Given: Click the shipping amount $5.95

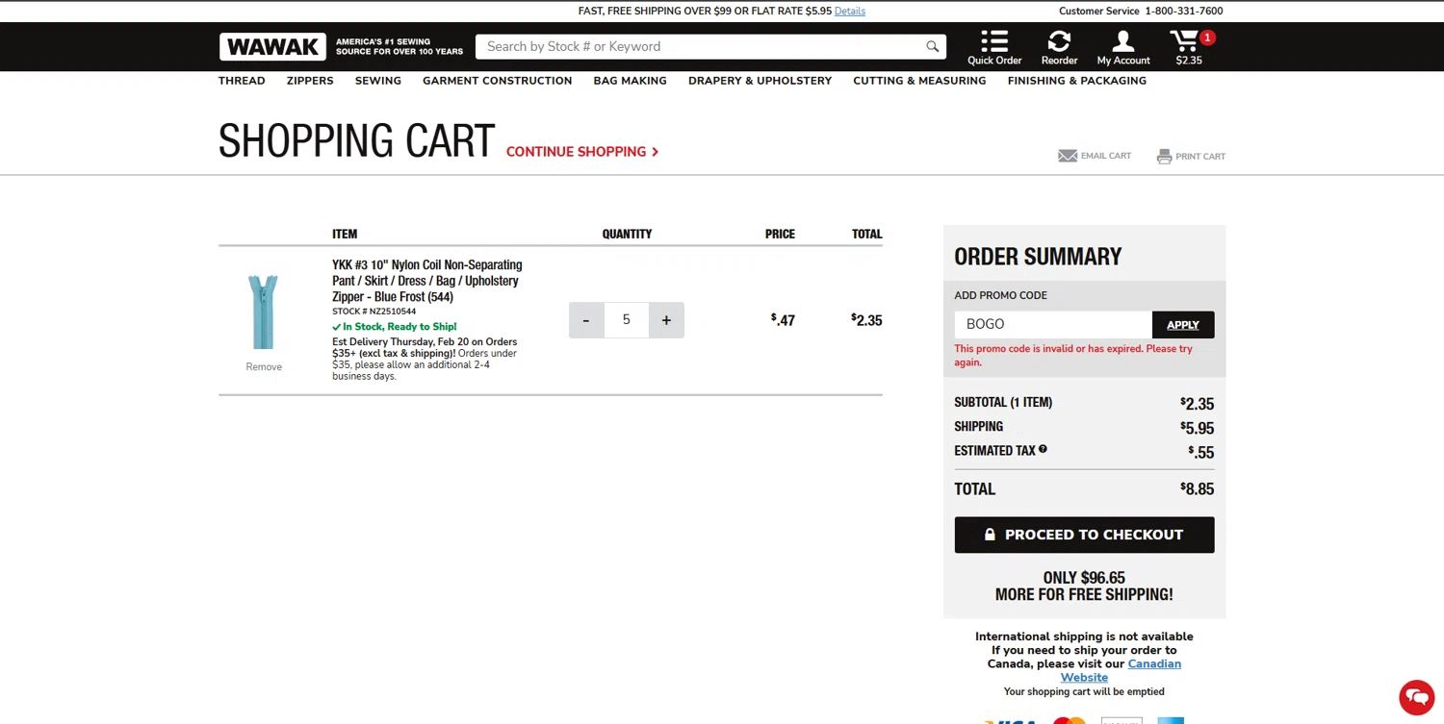Looking at the screenshot, I should [x=1198, y=427].
